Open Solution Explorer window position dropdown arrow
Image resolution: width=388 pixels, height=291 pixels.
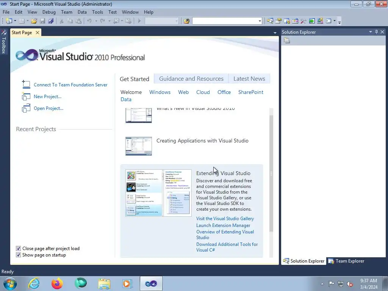coord(371,32)
